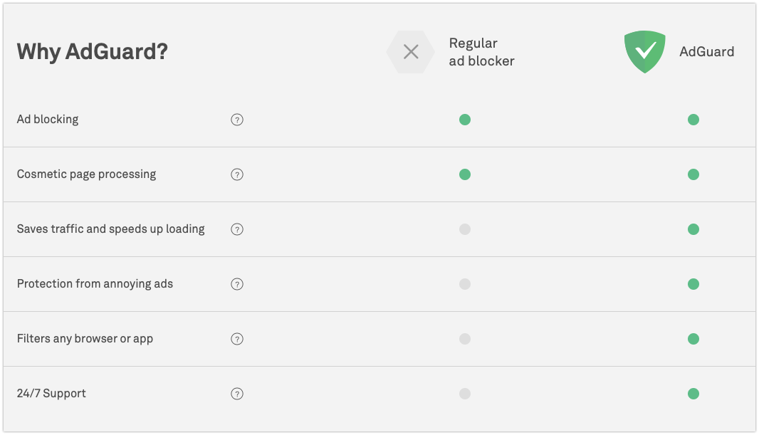
Task: Click the 24/7 Support feature label
Action: pyautogui.click(x=51, y=394)
